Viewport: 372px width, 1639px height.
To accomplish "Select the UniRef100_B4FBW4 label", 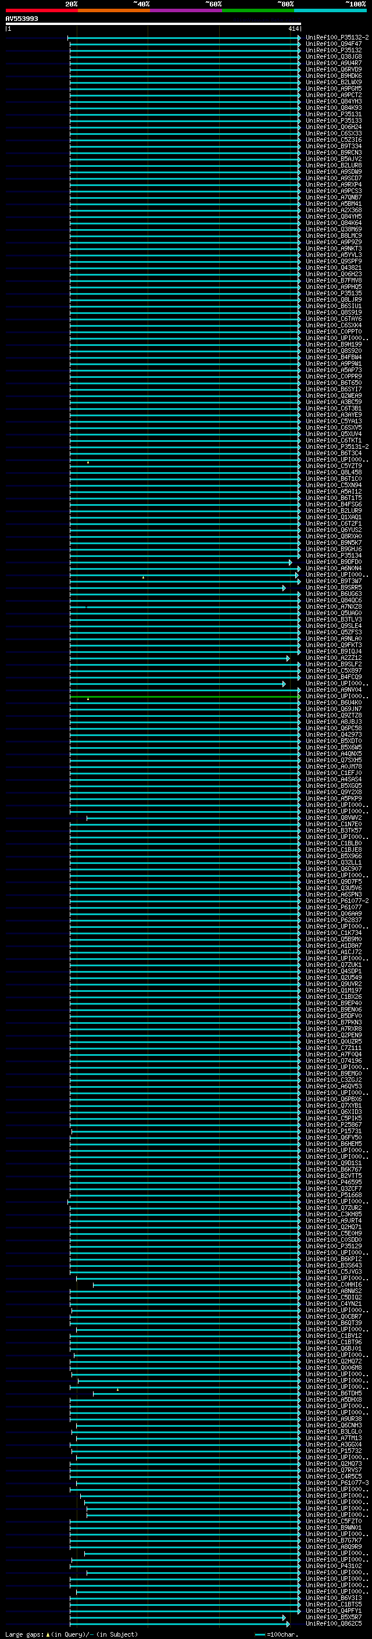I will coord(334,357).
